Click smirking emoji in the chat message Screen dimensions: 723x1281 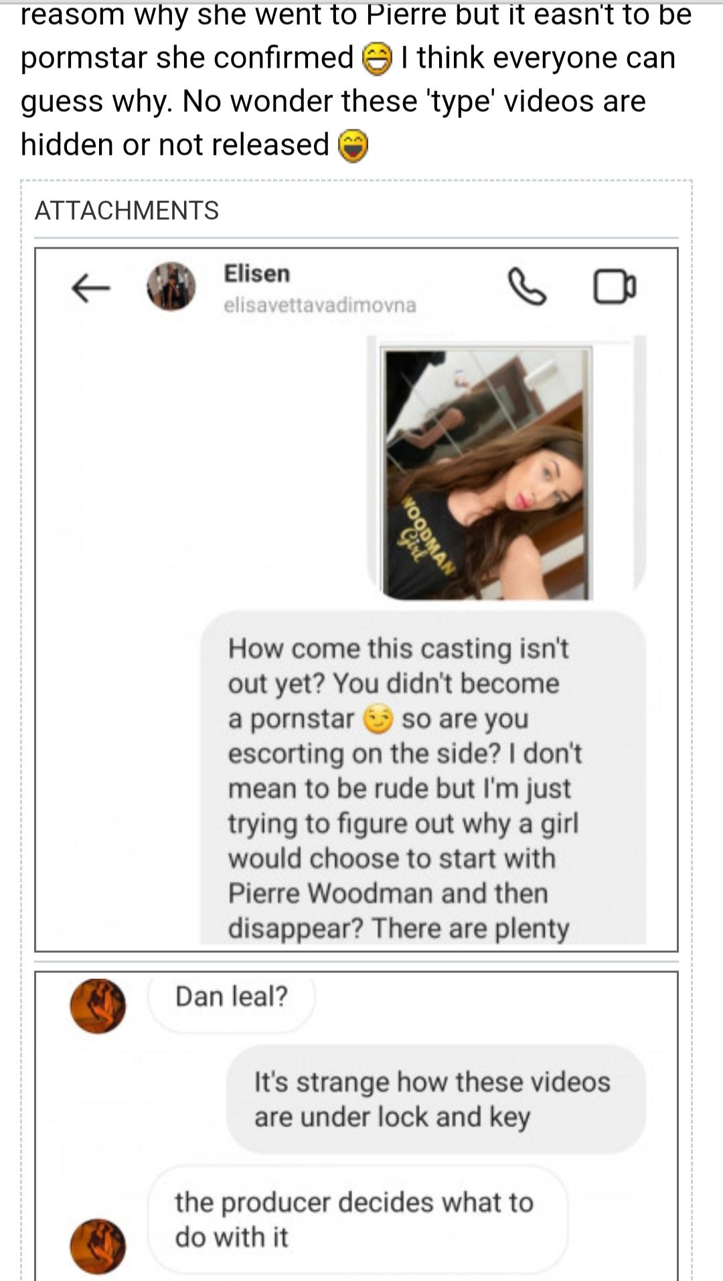tap(378, 720)
